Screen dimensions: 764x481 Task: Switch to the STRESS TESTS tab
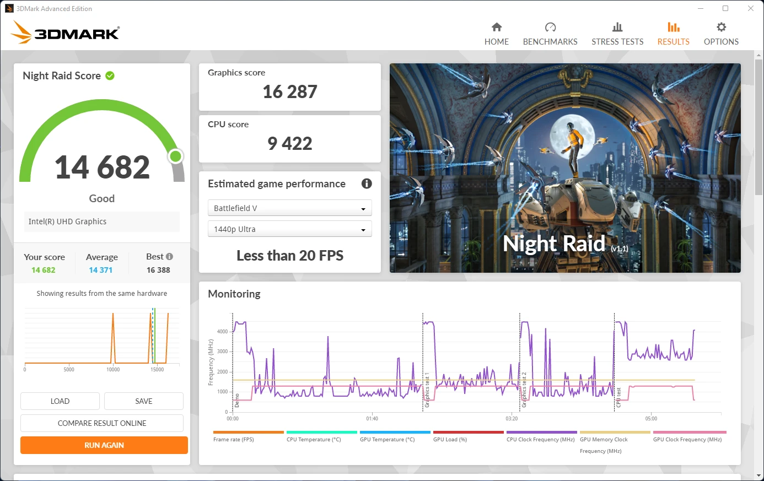(617, 34)
